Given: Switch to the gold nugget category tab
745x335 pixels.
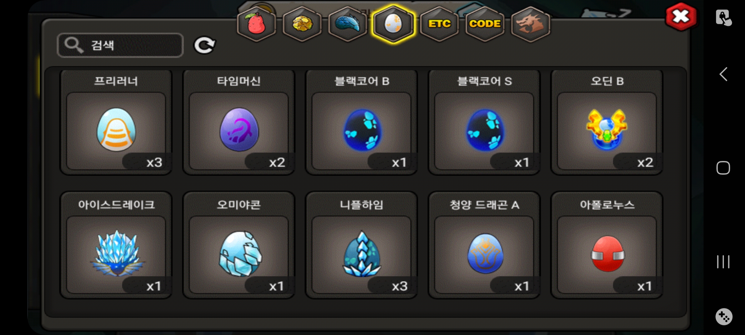Looking at the screenshot, I should [x=302, y=24].
